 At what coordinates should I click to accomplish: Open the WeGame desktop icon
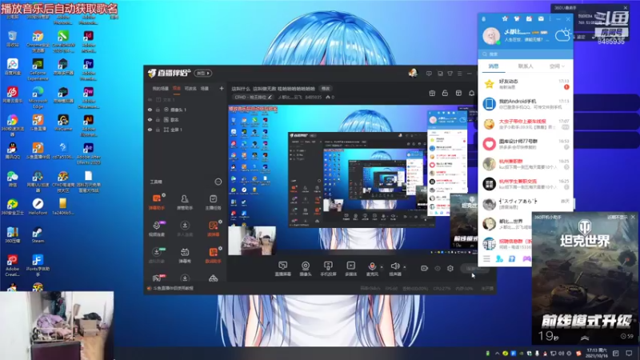coord(63,123)
